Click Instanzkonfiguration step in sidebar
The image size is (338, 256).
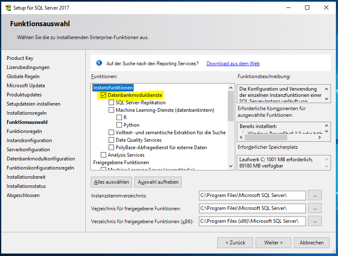coord(29,140)
